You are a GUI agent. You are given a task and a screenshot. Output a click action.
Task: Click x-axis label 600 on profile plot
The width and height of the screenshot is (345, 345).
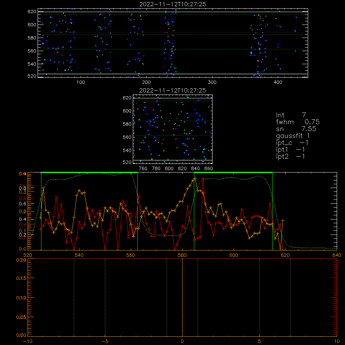[x=234, y=255]
